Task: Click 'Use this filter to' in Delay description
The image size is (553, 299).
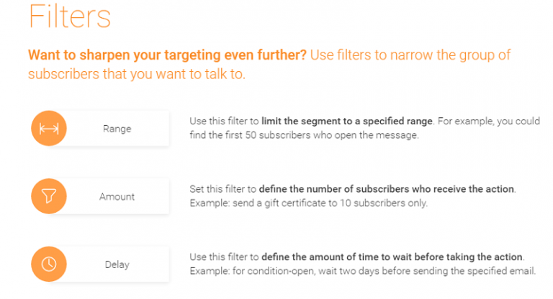Action: (x=225, y=257)
